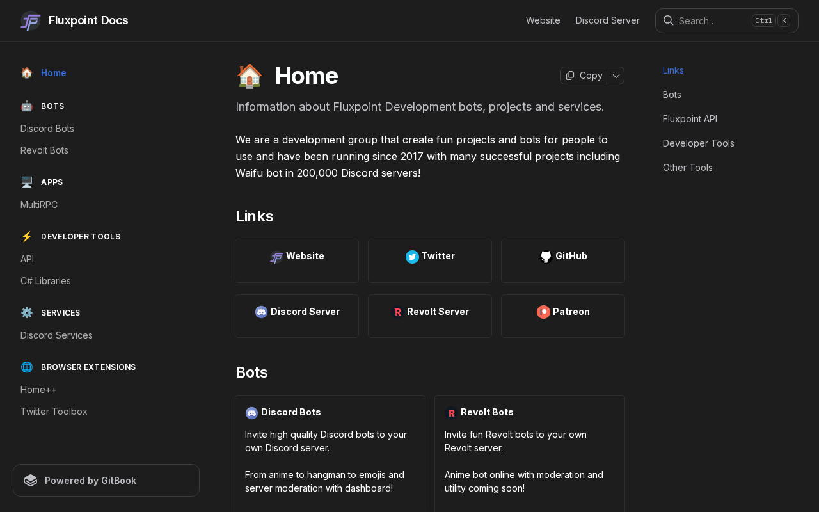The height and width of the screenshot is (512, 819).
Task: Click the Home page title text
Action: coord(306,76)
